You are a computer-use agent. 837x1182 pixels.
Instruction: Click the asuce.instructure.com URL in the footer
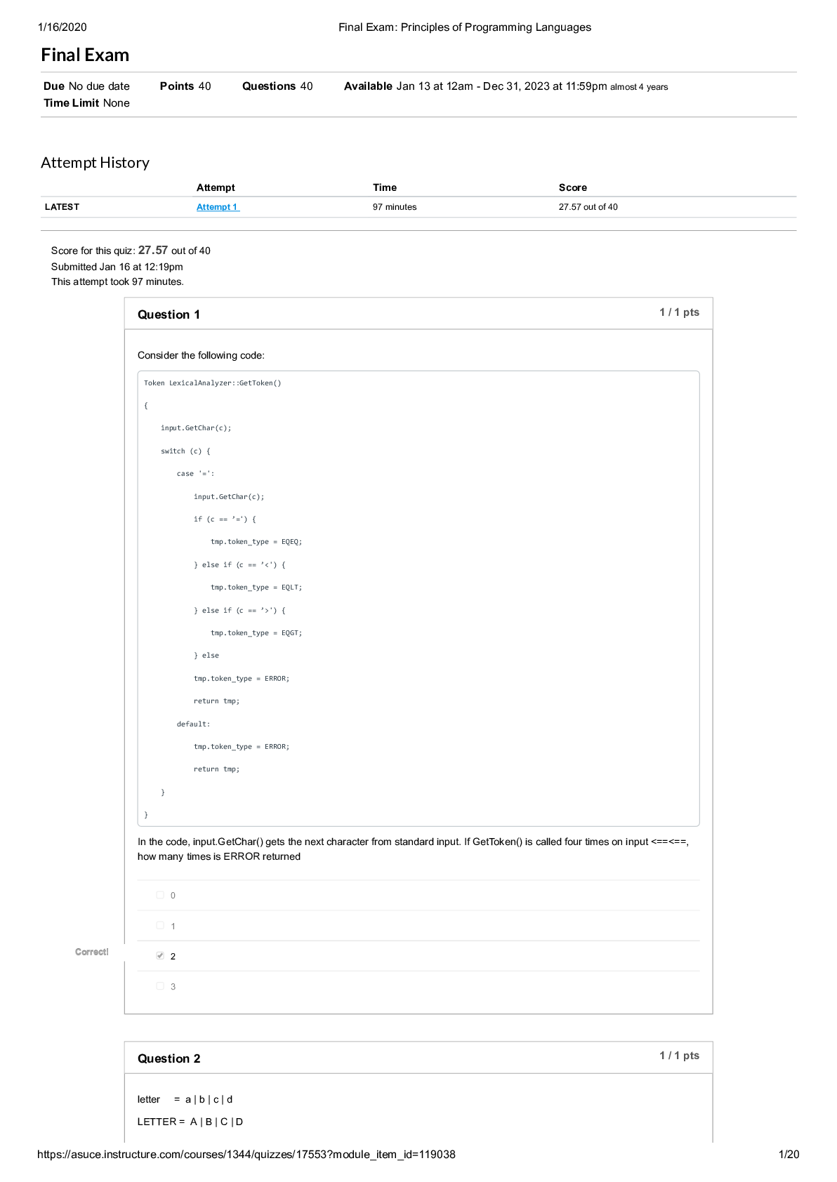[246, 1155]
